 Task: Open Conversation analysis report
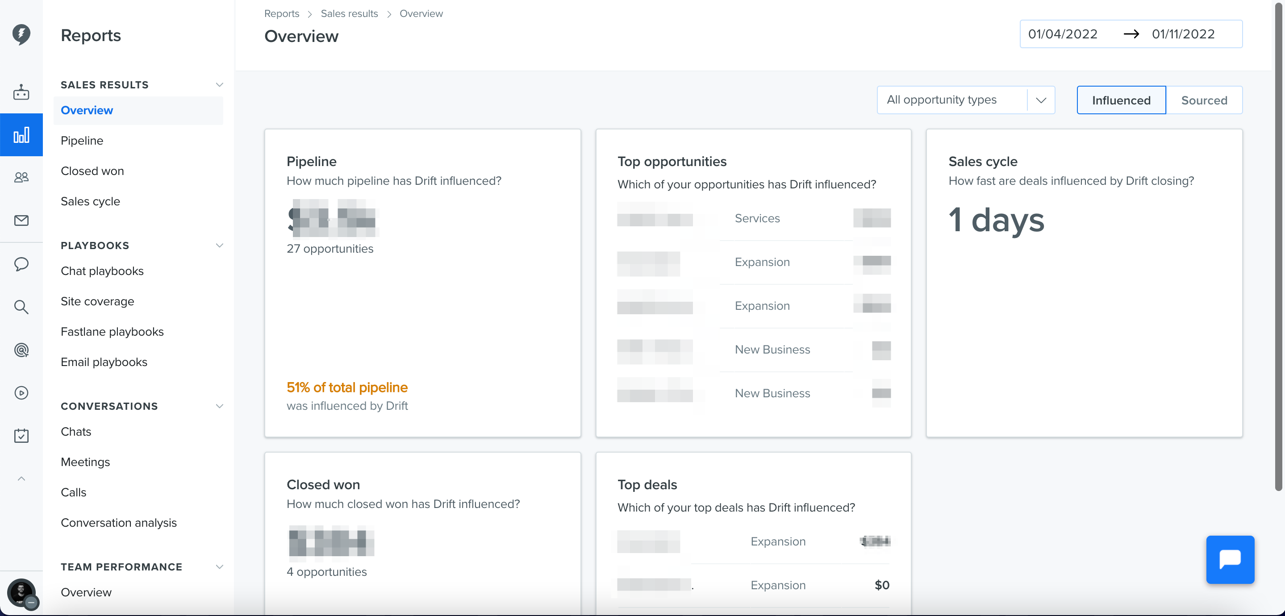[119, 523]
